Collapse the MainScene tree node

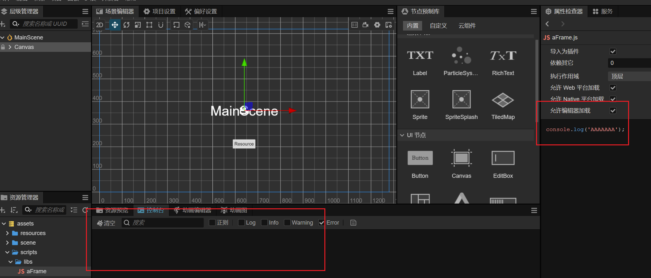pyautogui.click(x=3, y=38)
